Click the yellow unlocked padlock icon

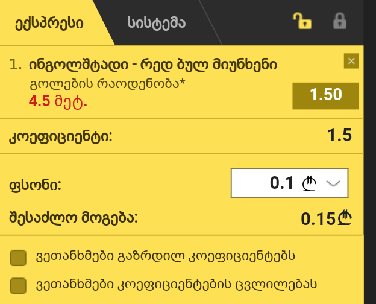[x=302, y=21]
